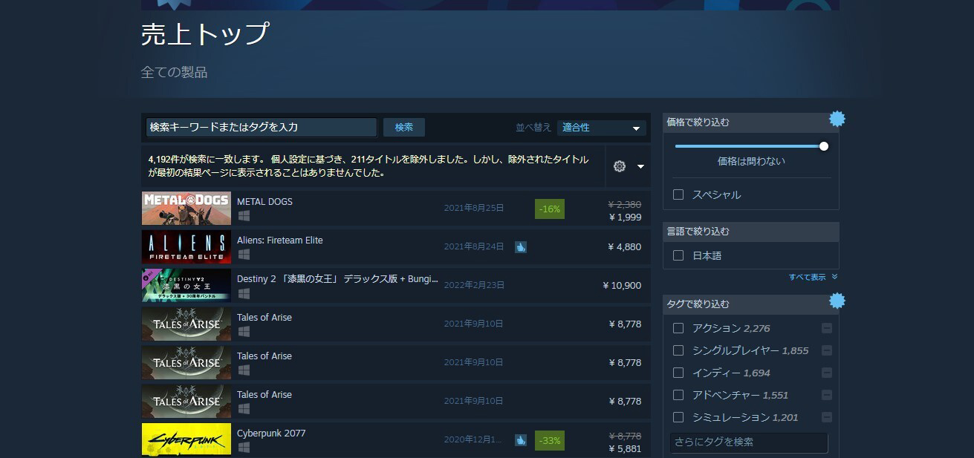Click the blue badge icon on タグで絞り込む panel
Image resolution: width=974 pixels, height=458 pixels.
pyautogui.click(x=837, y=301)
